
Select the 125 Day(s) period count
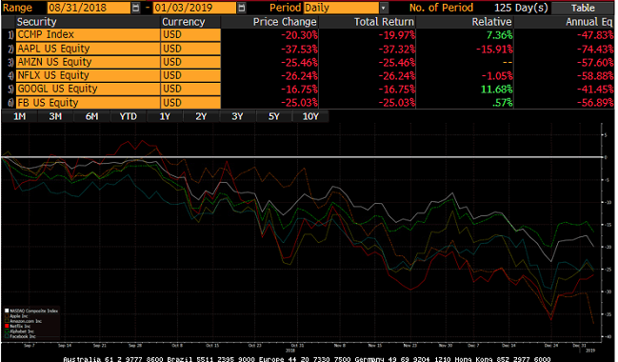coord(521,8)
